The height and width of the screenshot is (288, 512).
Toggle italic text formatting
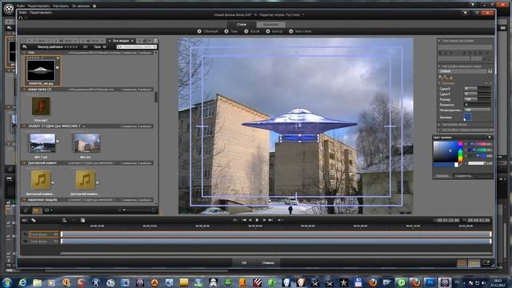coord(446,53)
